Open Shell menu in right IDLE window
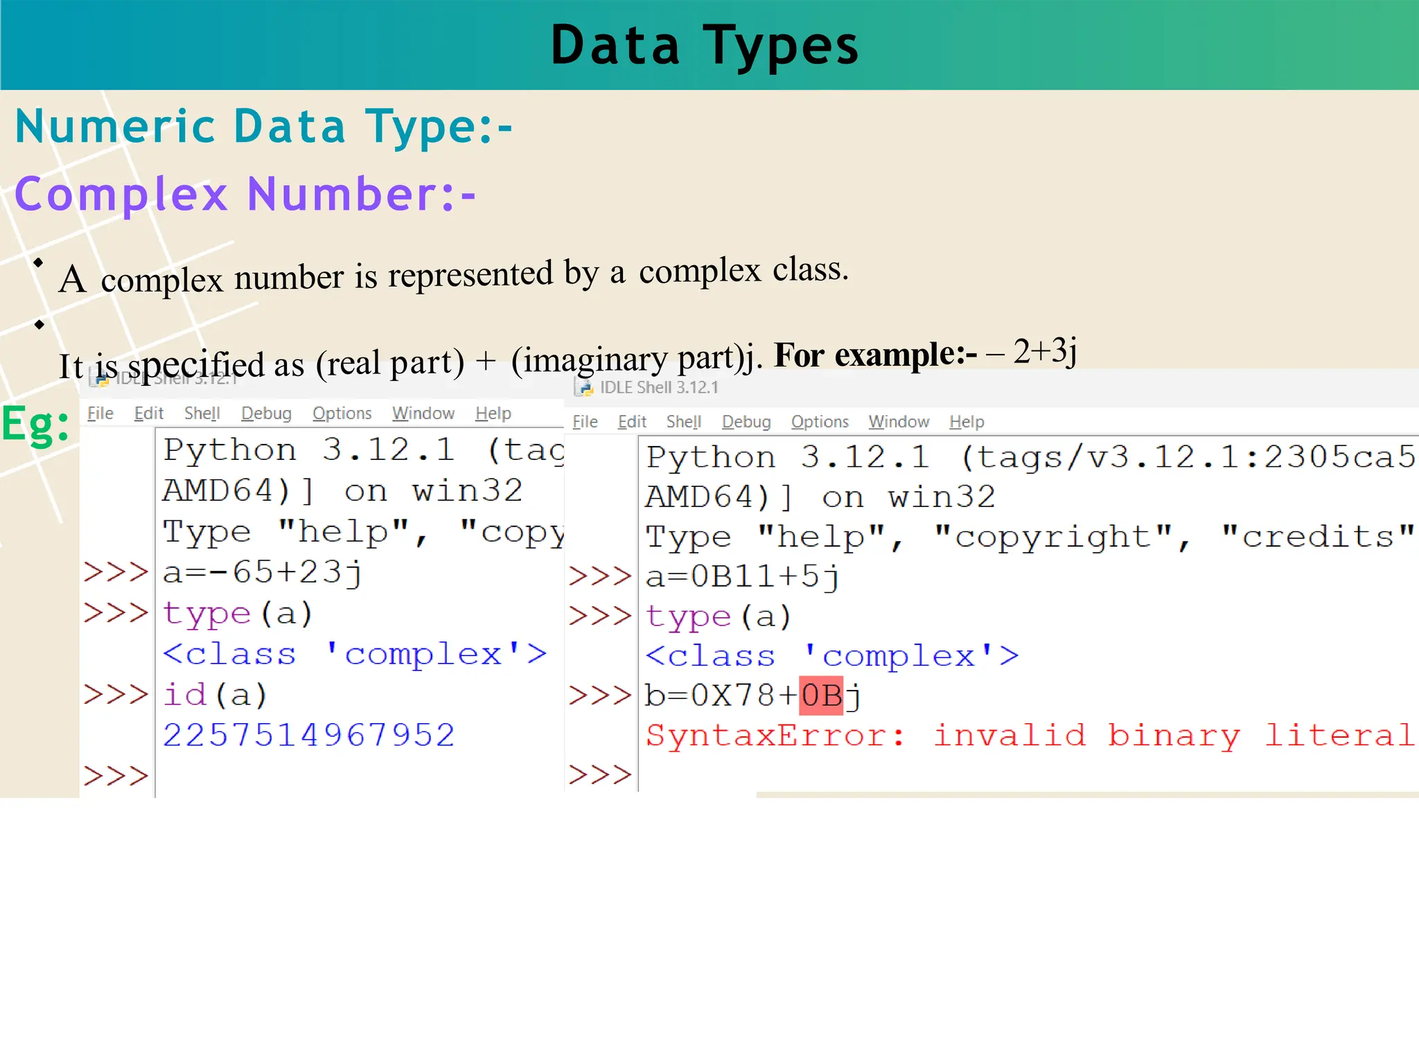Image resolution: width=1419 pixels, height=1064 pixels. point(683,422)
